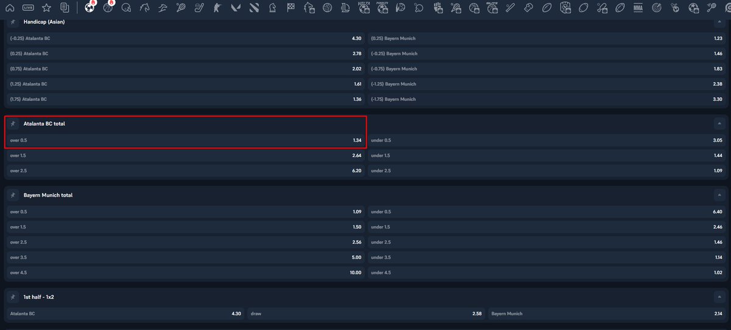Select the American football helmet icon
Image resolution: width=731 pixels, height=330 pixels.
pos(126,8)
